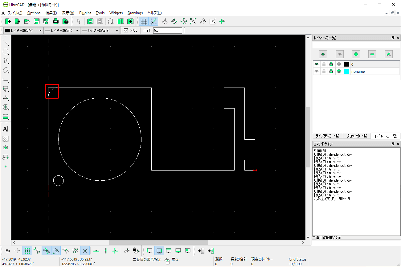Toggle exclusive snap mode Ex
The width and height of the screenshot is (401, 267).
click(x=8, y=250)
